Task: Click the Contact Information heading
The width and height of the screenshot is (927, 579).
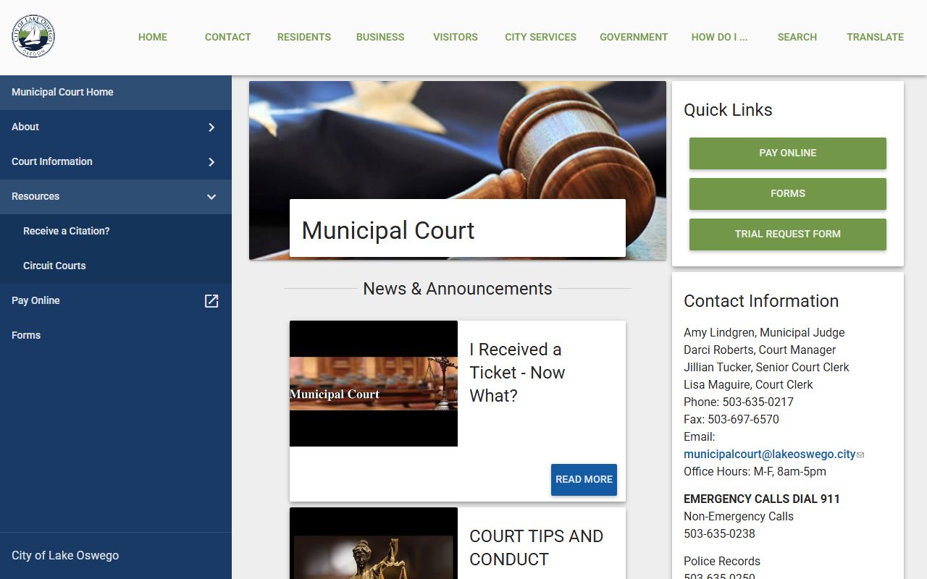Action: click(761, 301)
